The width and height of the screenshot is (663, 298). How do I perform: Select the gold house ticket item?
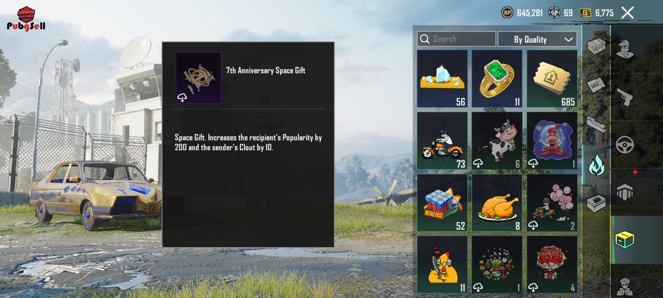point(552,79)
